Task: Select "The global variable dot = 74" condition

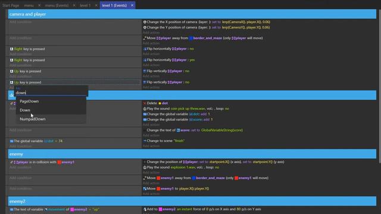Action: (x=36, y=141)
